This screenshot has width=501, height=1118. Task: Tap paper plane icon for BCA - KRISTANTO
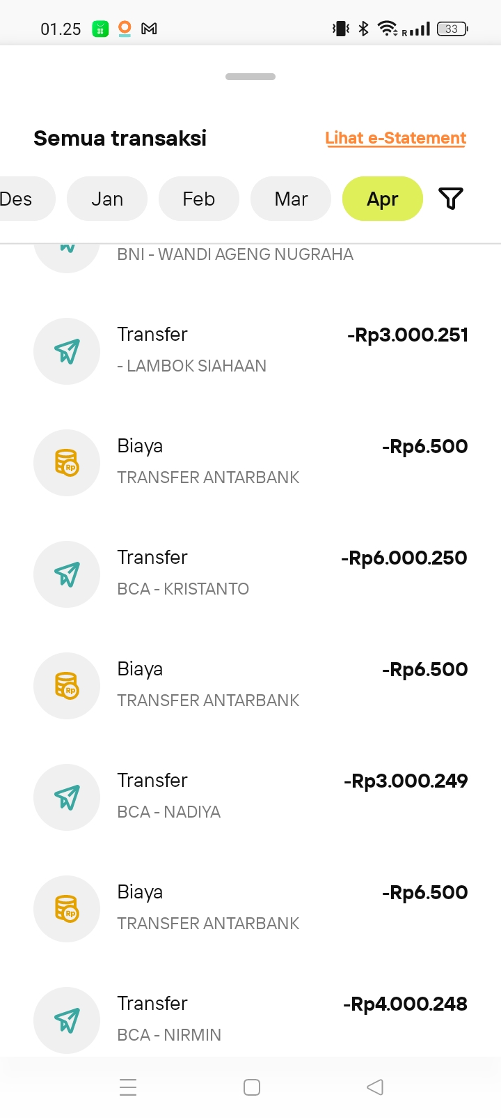click(67, 574)
